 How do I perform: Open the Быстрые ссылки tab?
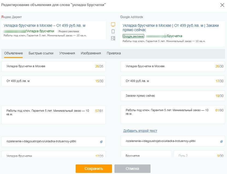click(x=41, y=53)
